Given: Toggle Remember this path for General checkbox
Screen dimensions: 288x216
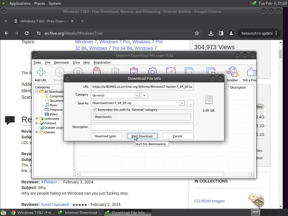Looking at the screenshot, I should click(95, 110).
